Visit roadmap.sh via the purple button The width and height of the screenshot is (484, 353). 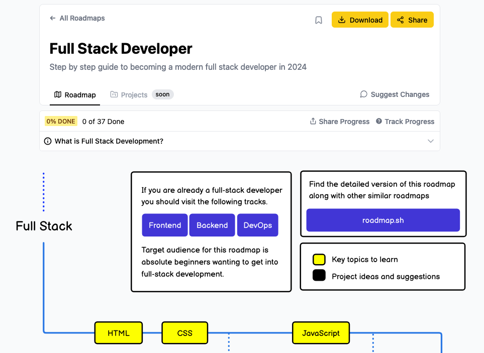pyautogui.click(x=382, y=220)
